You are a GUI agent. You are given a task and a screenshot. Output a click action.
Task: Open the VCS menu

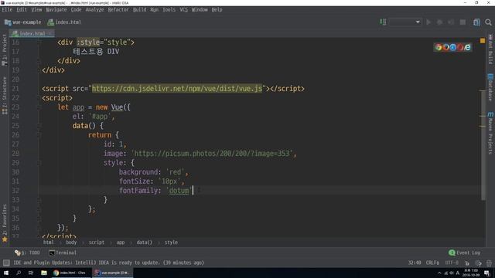coord(183,10)
